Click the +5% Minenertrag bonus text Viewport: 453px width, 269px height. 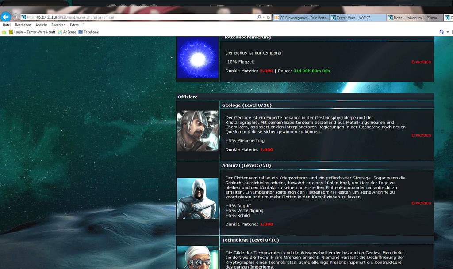[245, 141]
